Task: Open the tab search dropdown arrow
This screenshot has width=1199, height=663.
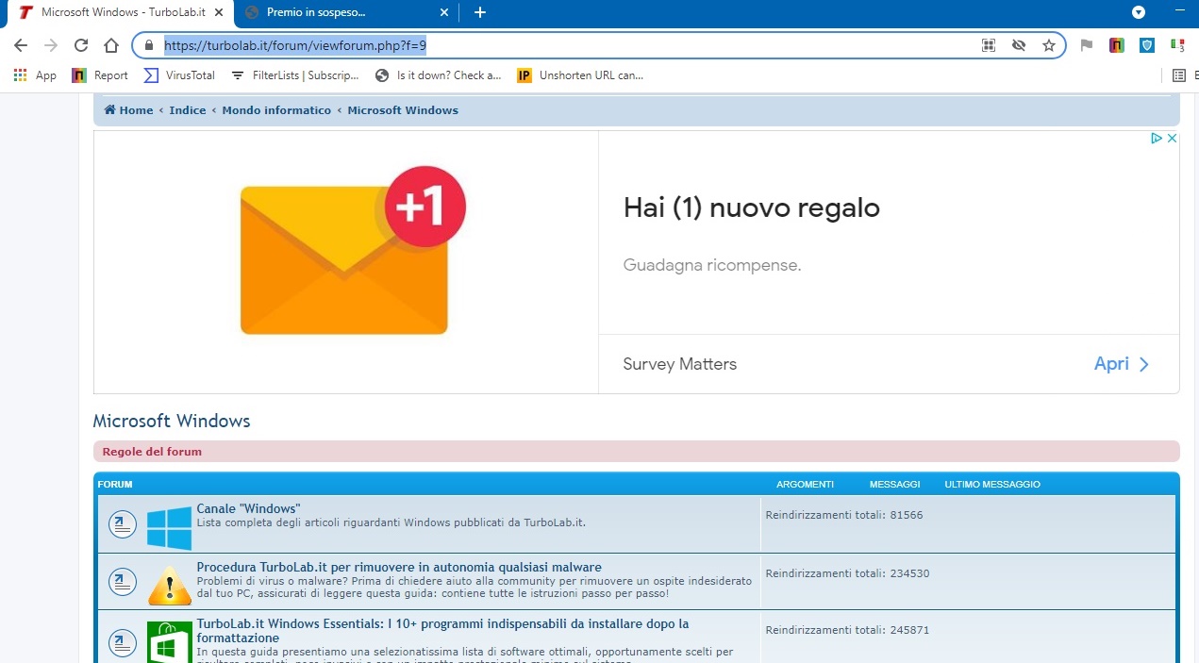Action: 1139,12
